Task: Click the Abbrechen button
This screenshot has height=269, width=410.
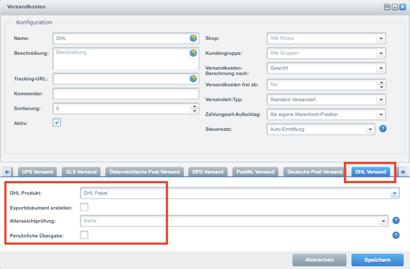Action: 319,260
